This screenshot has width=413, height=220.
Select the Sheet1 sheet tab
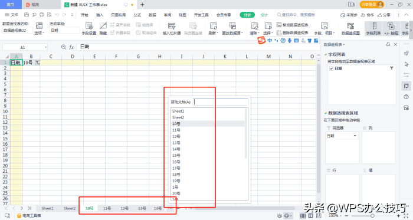coord(47,208)
